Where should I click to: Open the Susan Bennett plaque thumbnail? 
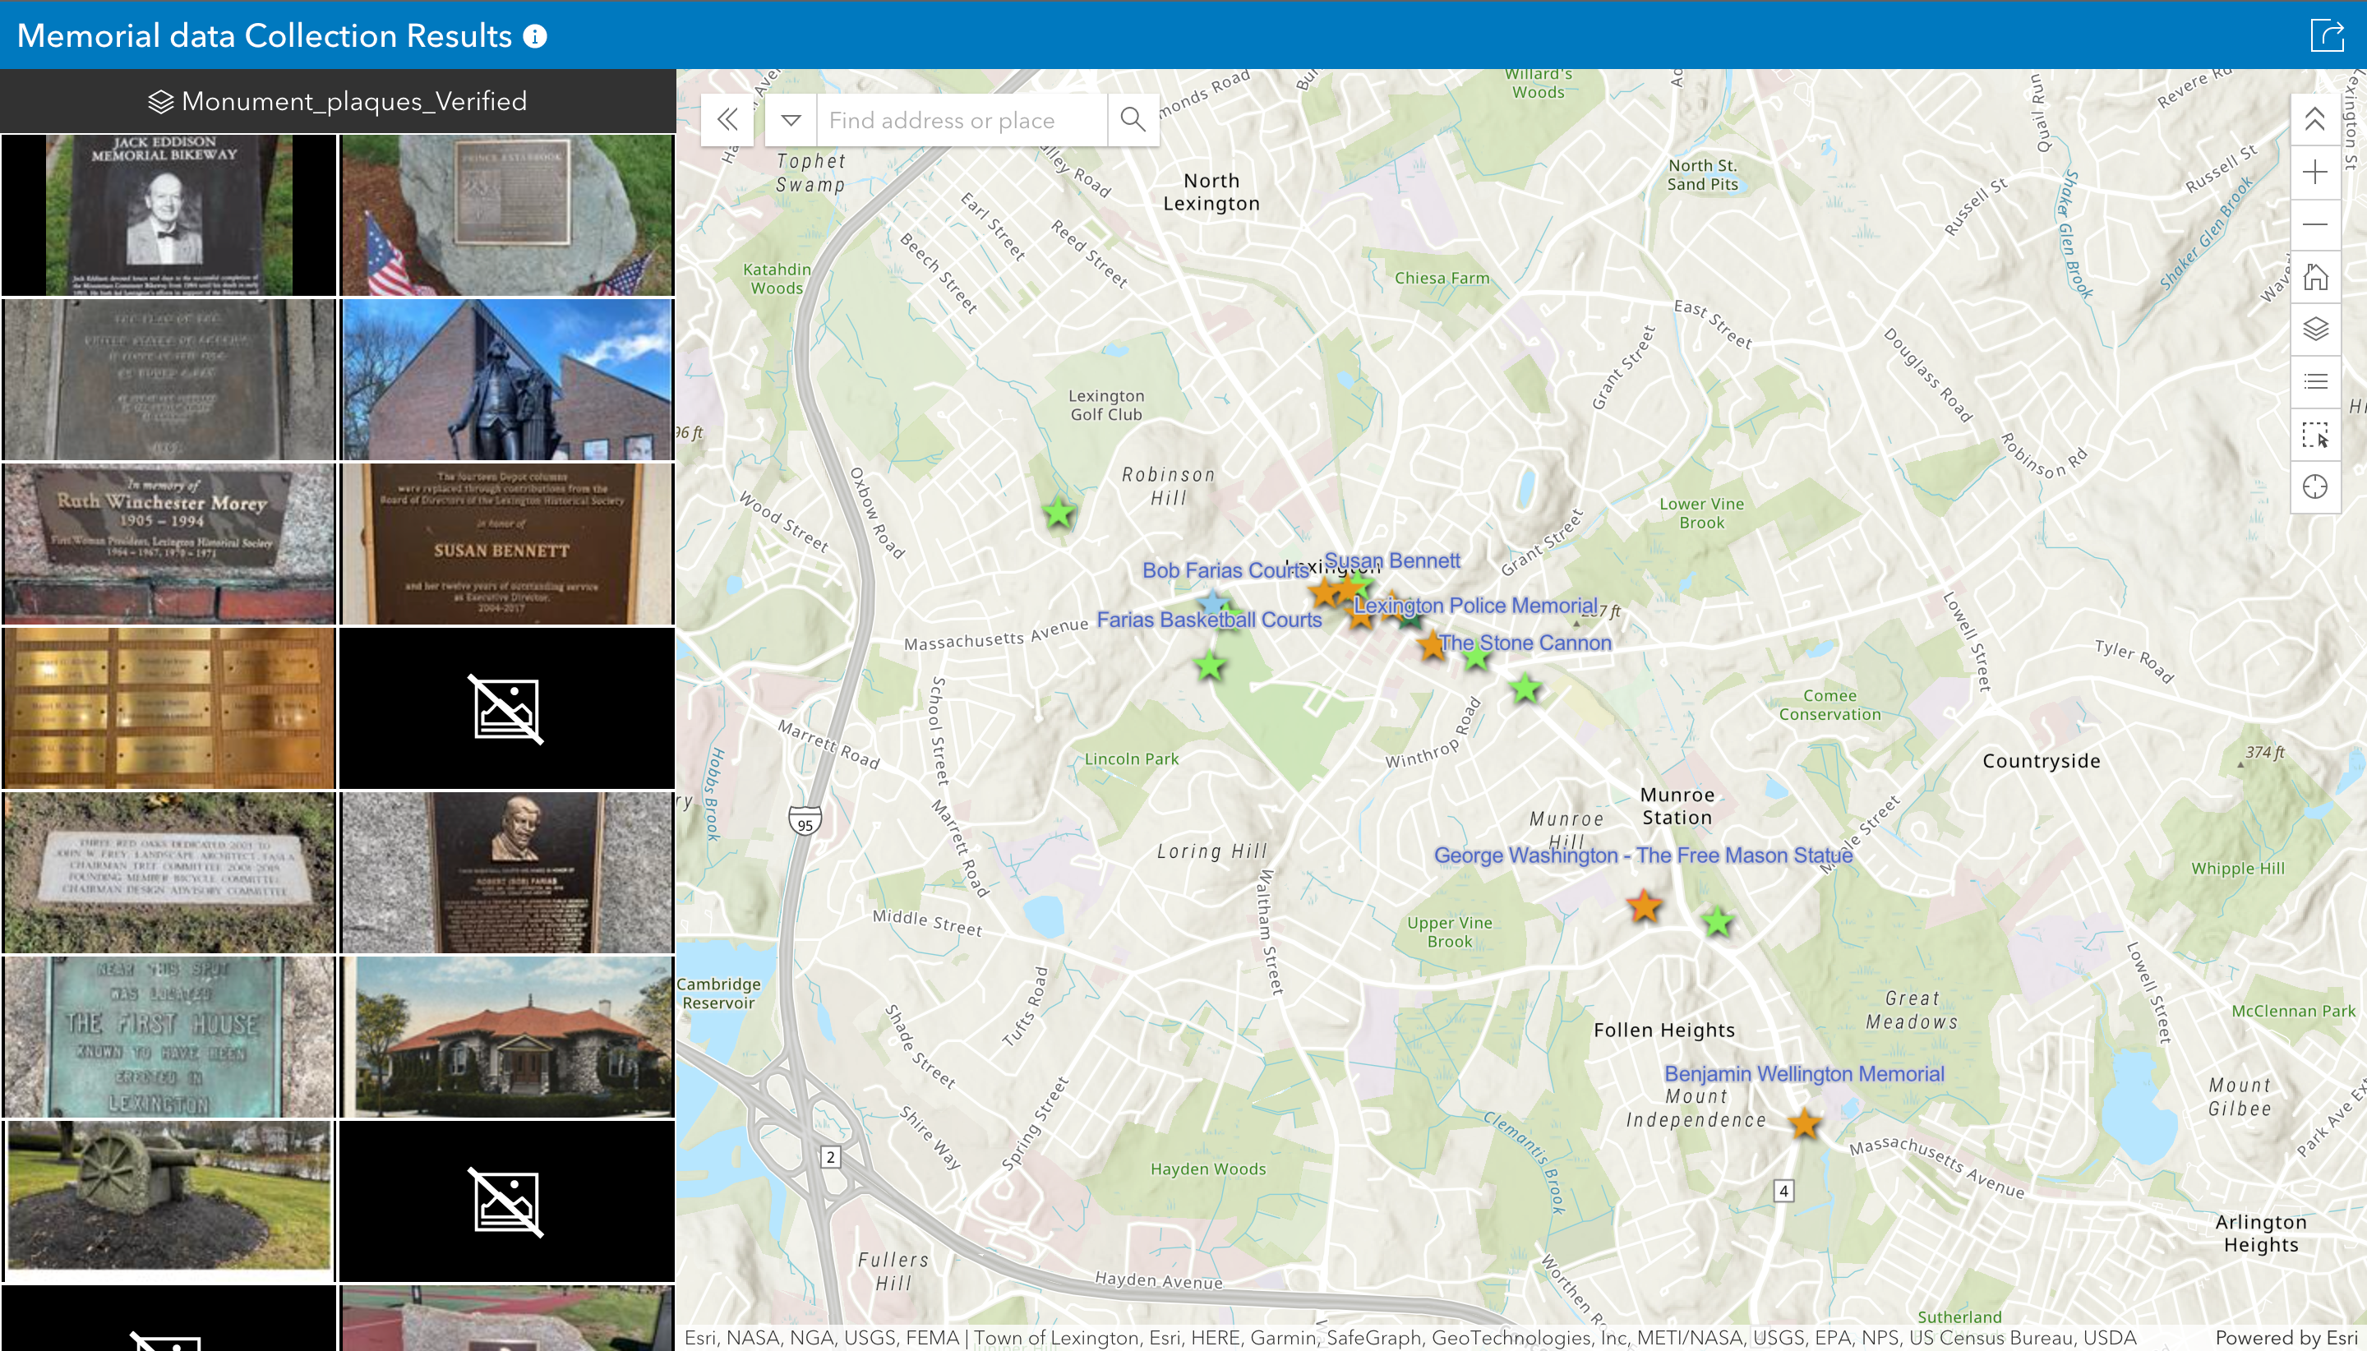point(506,544)
